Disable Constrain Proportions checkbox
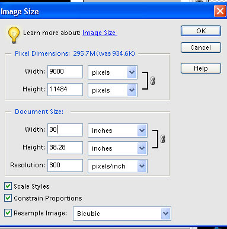Screen dimensions: 227x229 point(8,198)
